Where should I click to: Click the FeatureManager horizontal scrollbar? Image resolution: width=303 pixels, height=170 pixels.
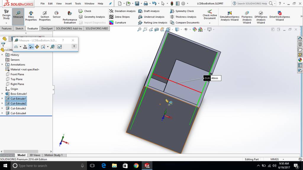[x=21, y=151]
